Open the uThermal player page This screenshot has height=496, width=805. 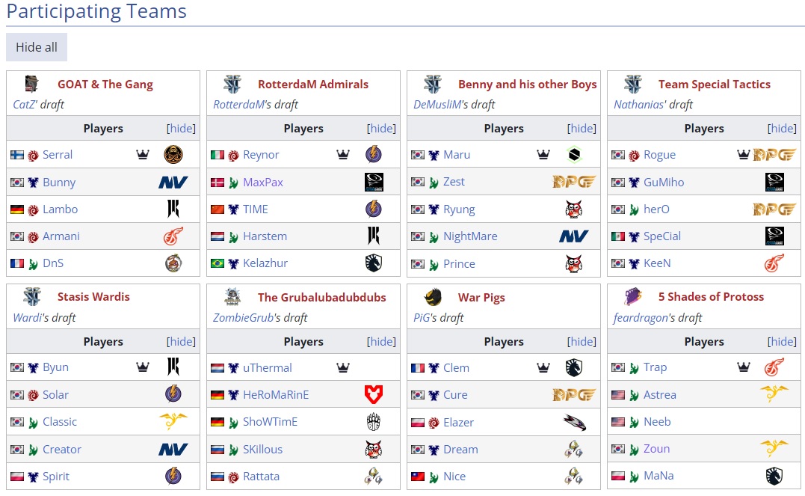click(x=267, y=367)
